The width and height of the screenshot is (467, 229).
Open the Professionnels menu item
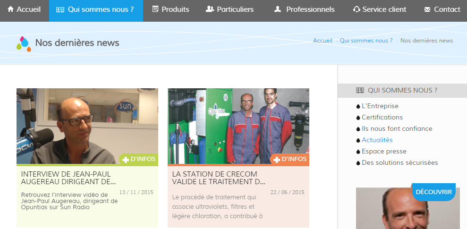(x=305, y=9)
